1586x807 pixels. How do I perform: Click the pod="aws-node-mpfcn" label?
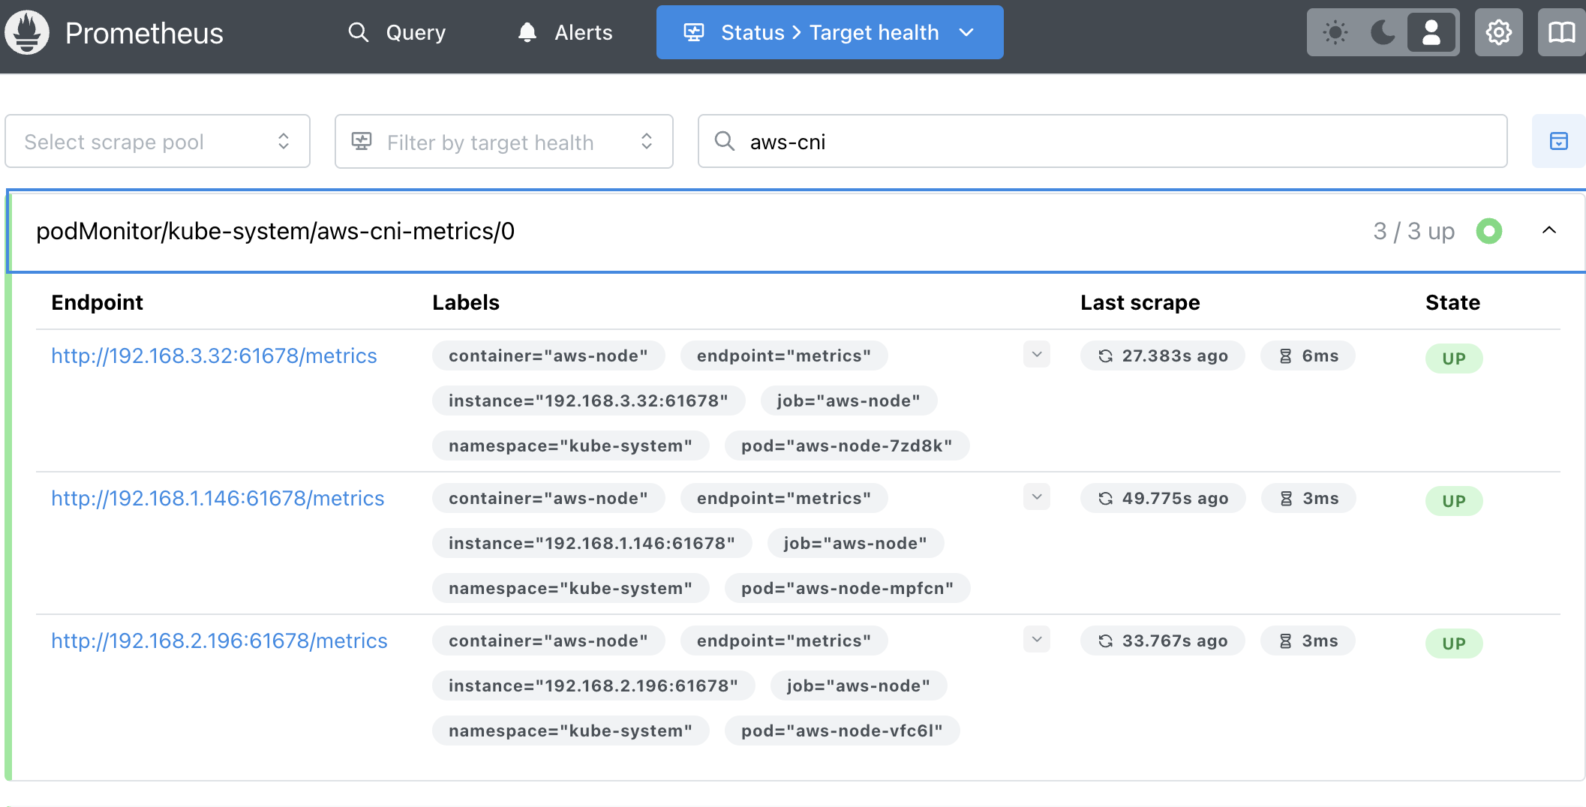(x=847, y=588)
